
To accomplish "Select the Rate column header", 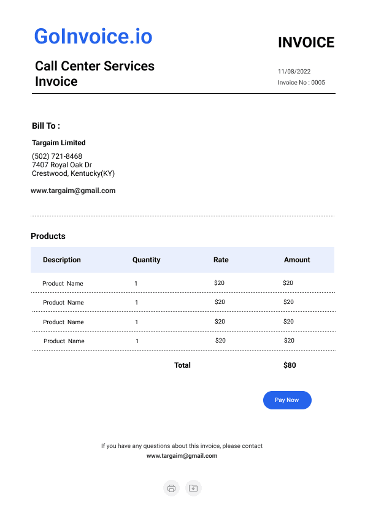I will pos(221,260).
